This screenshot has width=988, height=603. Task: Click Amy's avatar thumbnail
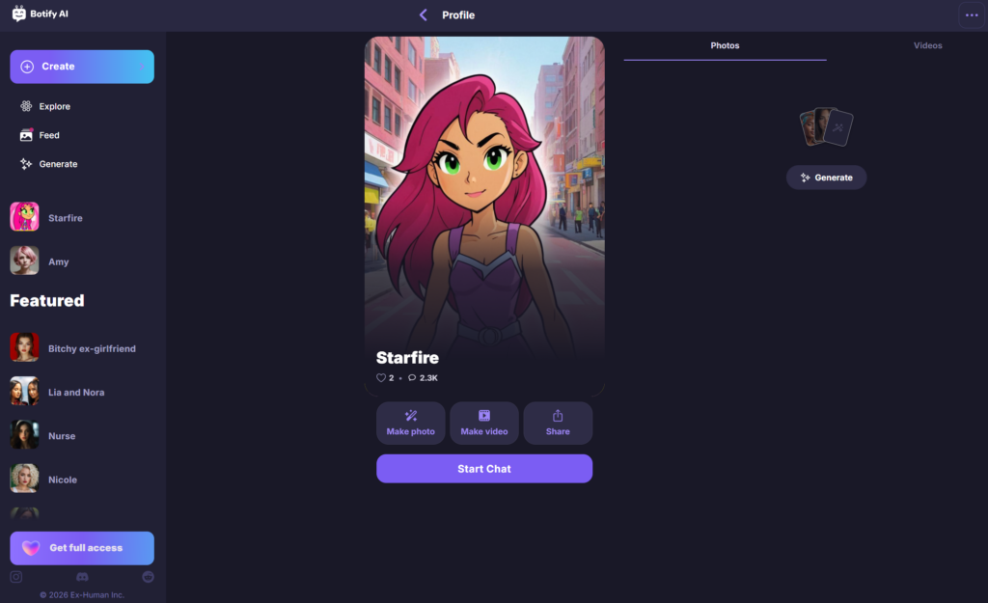point(24,260)
